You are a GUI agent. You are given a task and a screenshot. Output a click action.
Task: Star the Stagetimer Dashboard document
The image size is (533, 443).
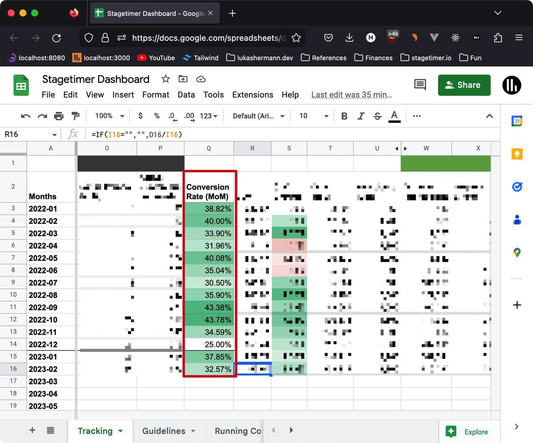[166, 79]
